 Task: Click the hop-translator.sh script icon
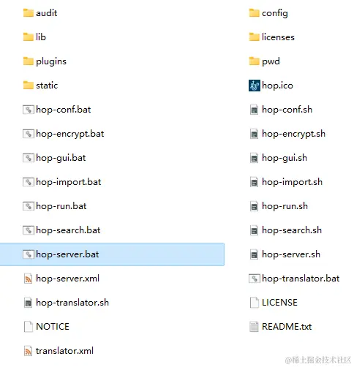(29, 303)
